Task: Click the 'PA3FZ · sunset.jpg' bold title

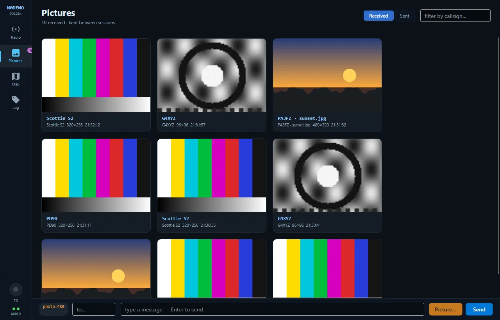Action: click(302, 118)
